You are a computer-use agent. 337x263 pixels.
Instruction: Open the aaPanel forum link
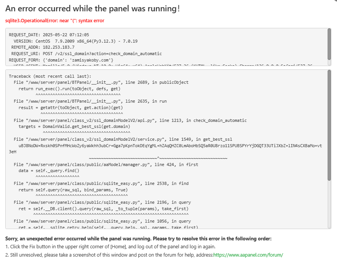point(248,255)
